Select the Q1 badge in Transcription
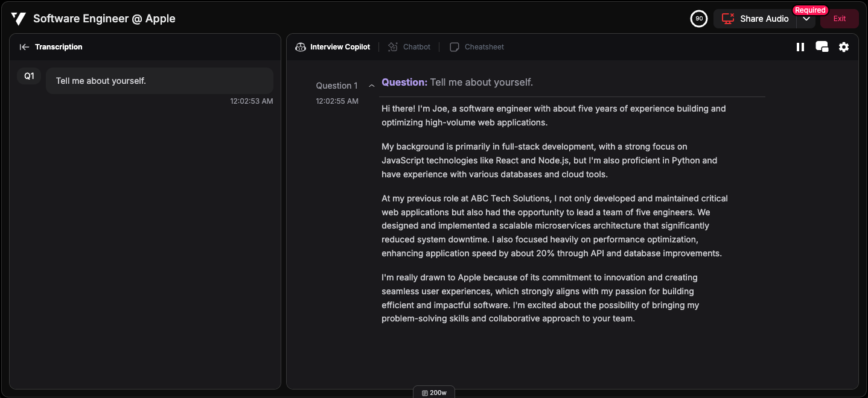 (x=29, y=76)
